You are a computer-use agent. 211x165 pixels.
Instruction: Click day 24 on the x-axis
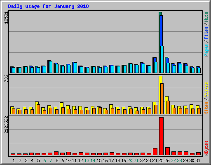[155, 160]
